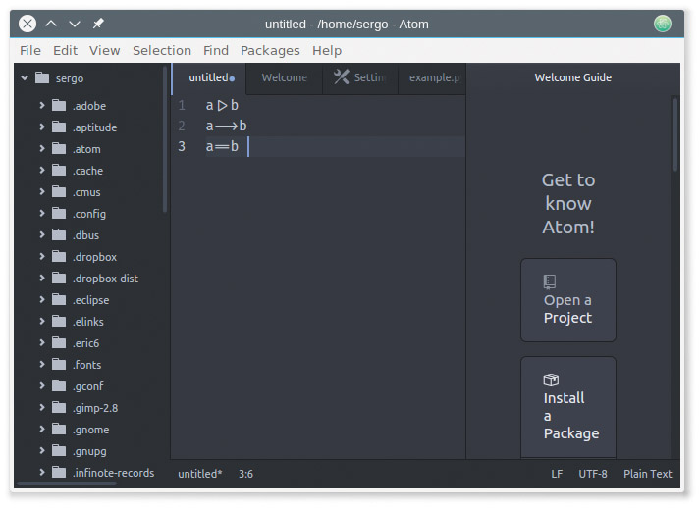The width and height of the screenshot is (700, 508).
Task: Click the .infinote-records folder icon
Action: pyautogui.click(x=59, y=472)
